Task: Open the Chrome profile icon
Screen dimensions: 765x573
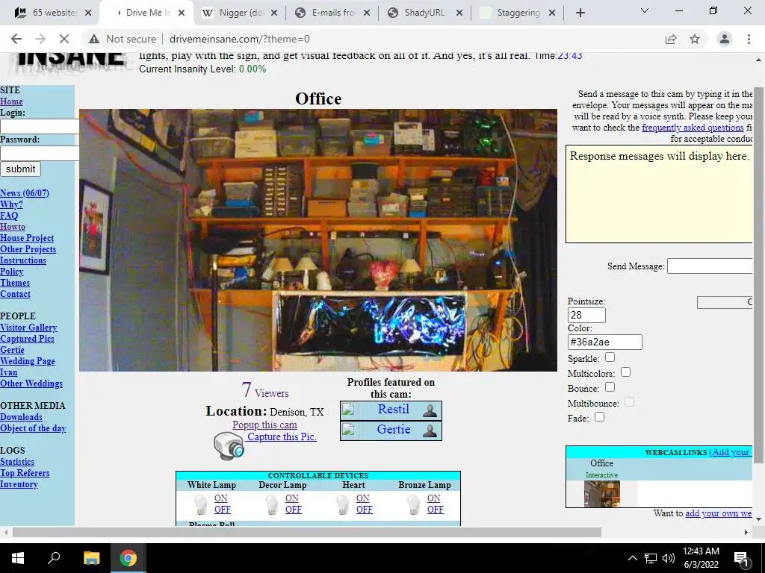Action: [725, 39]
